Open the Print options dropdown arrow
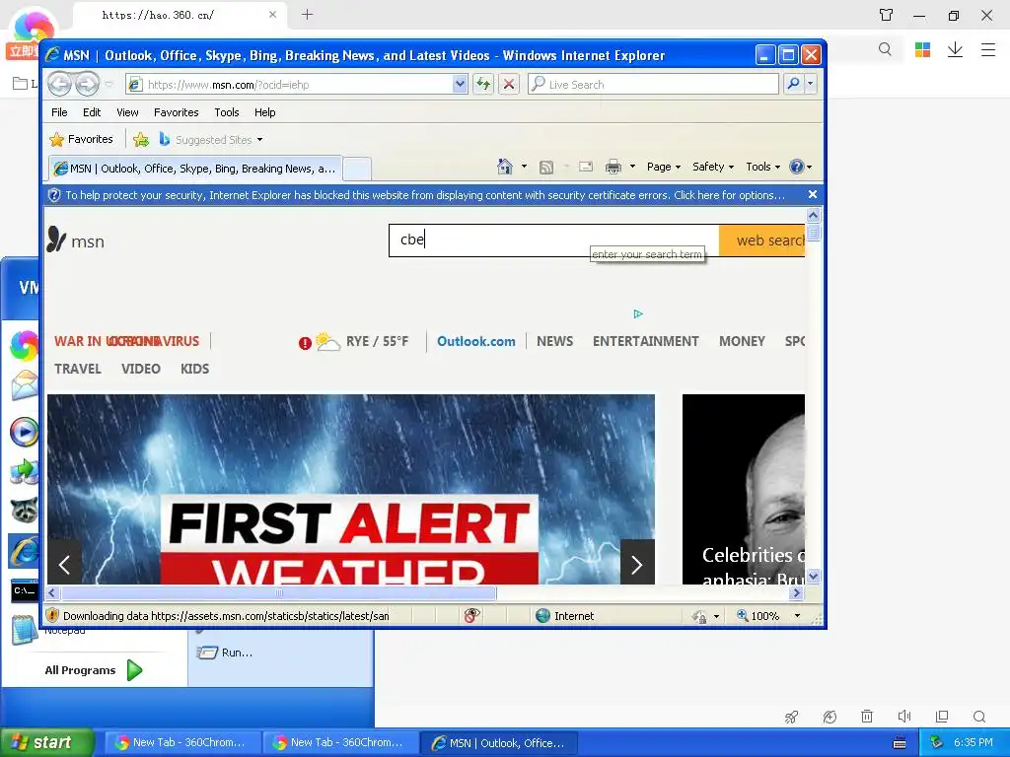1010x757 pixels. (632, 166)
